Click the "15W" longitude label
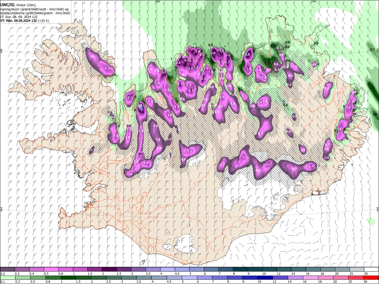This screenshot has width=379, height=284. (x=314, y=1)
